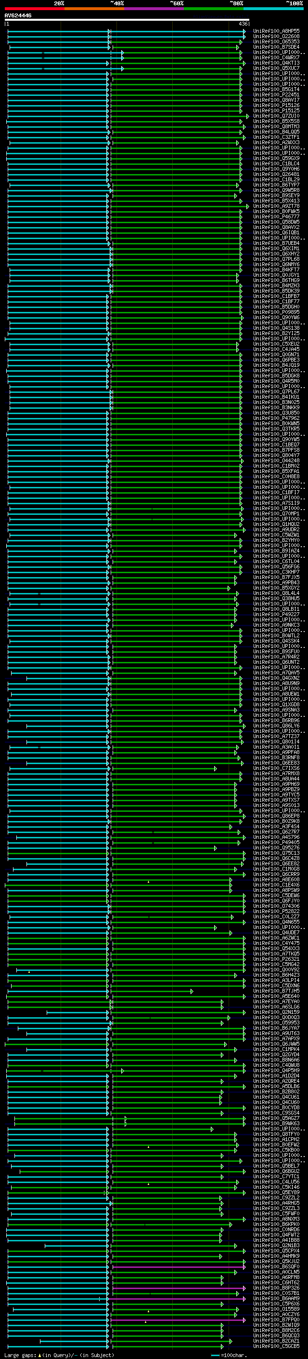The width and height of the screenshot is (308, 1359).
Task: Click the purple ~60% identity legend segment
Action: coord(154,9)
